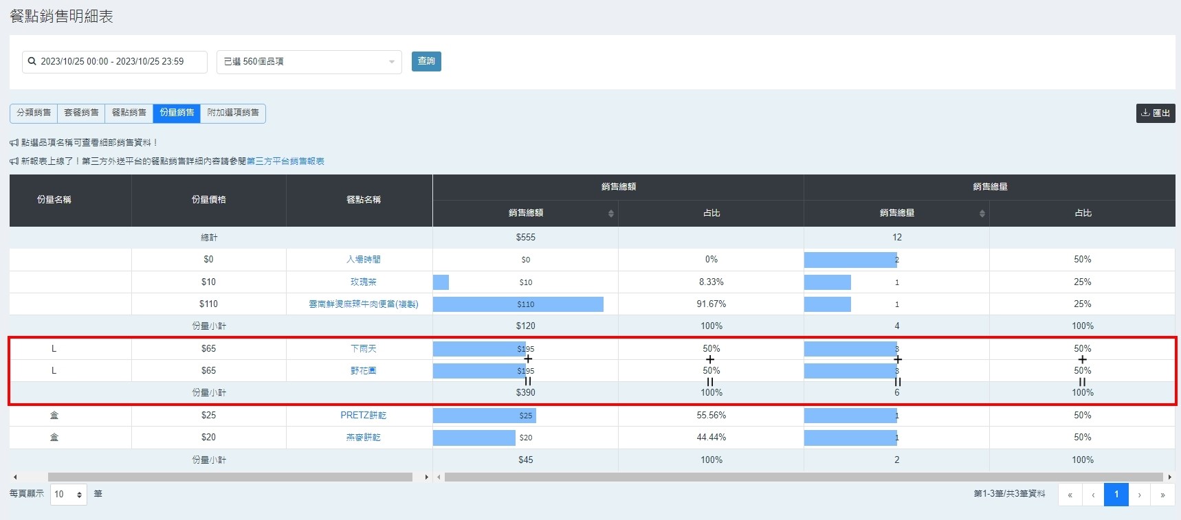This screenshot has height=520, width=1181.
Task: Open the 下雨天 item details link
Action: (363, 349)
